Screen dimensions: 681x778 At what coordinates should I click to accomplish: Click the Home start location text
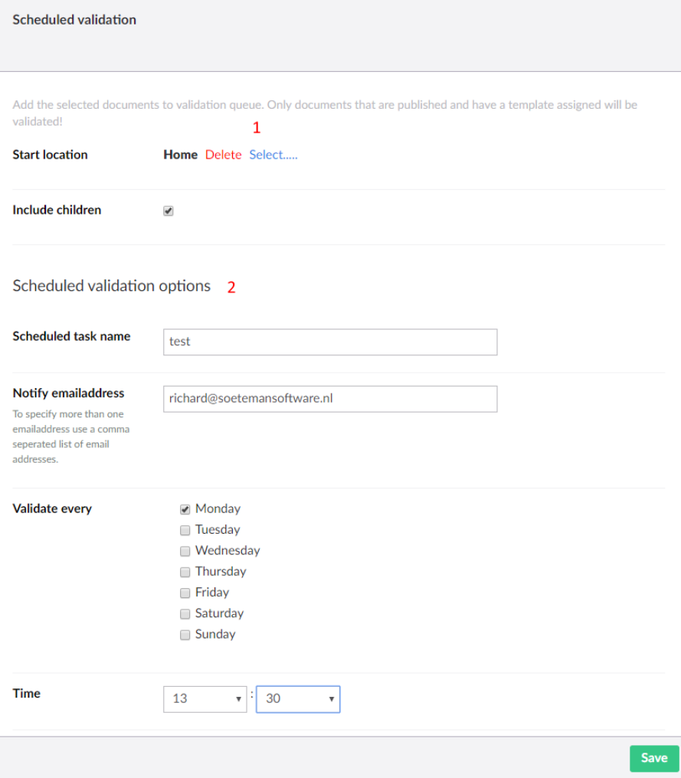click(x=180, y=155)
